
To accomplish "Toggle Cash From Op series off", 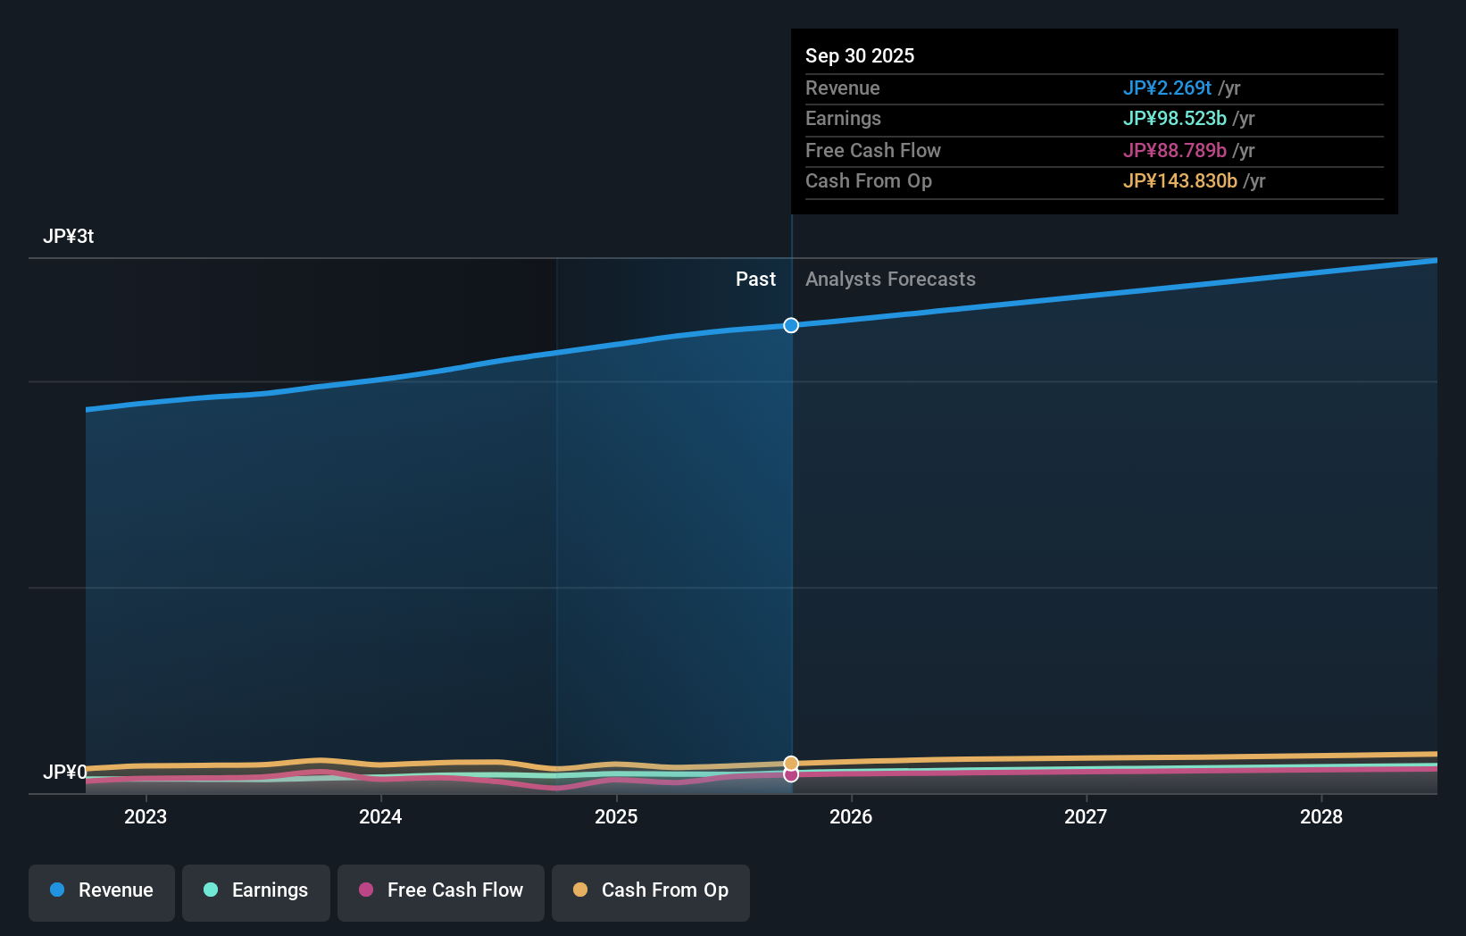I will coord(650,892).
